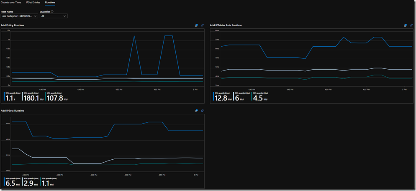Pin the Add IPTables Rule Runtime chart
416x191 pixels.
[x=411, y=25]
